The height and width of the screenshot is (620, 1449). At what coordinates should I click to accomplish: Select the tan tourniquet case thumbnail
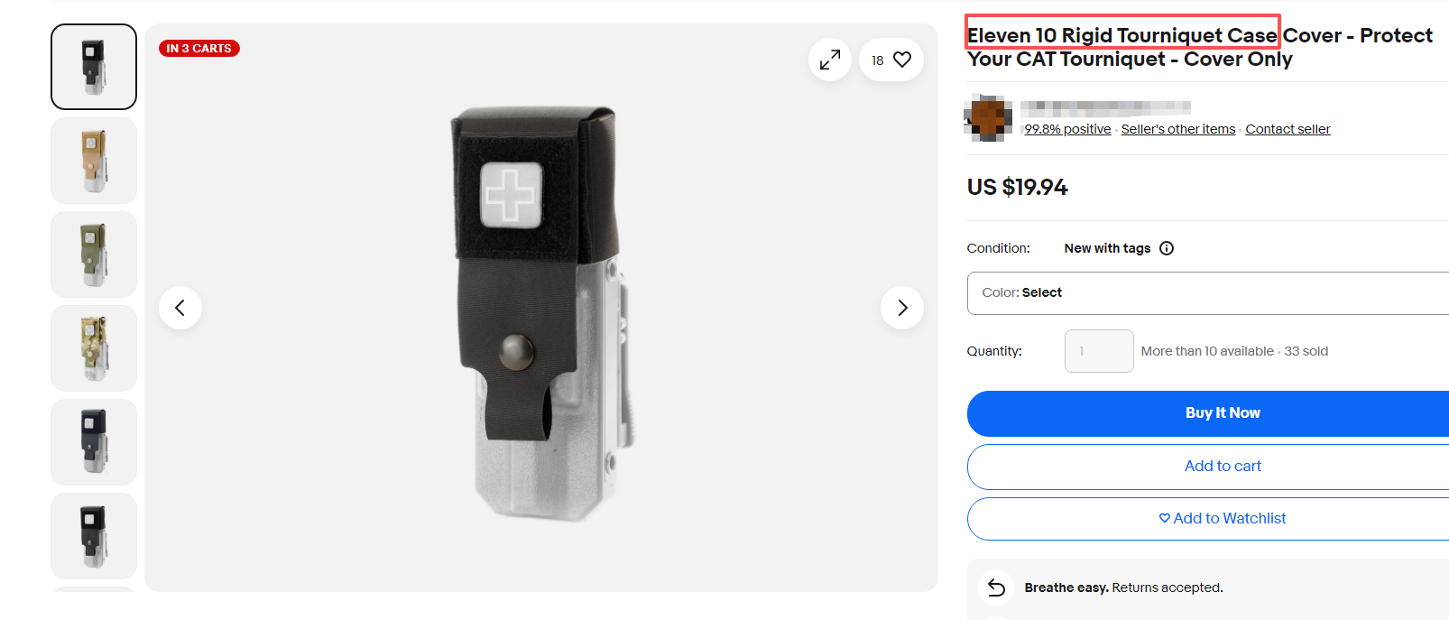[x=94, y=161]
